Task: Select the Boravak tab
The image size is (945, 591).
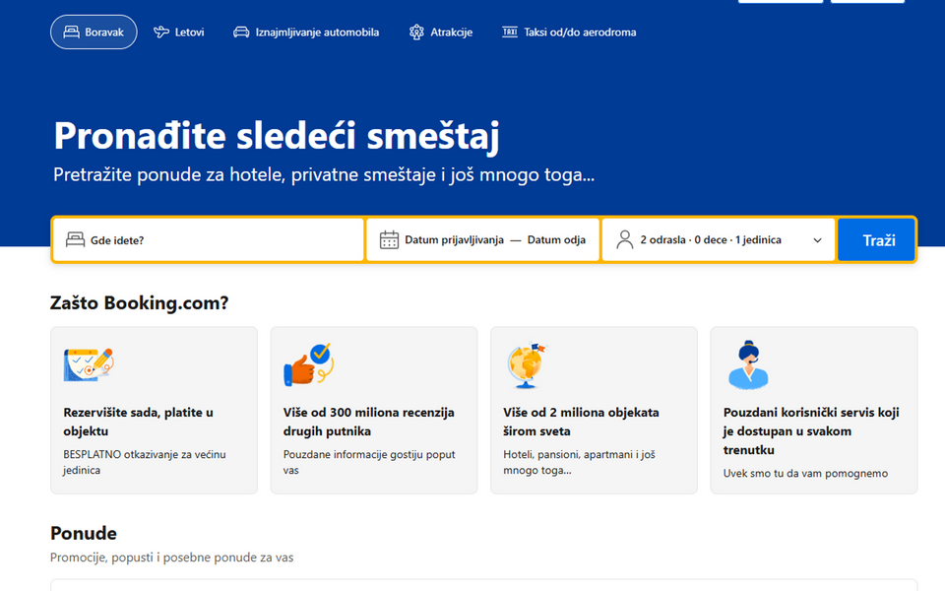Action: pos(94,33)
